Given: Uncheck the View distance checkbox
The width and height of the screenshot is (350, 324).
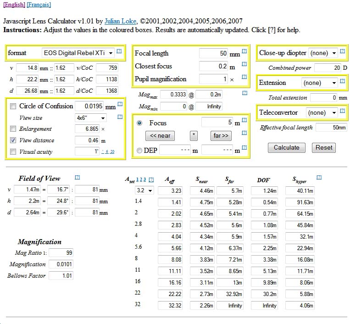Looking at the screenshot, I should click(x=13, y=140).
